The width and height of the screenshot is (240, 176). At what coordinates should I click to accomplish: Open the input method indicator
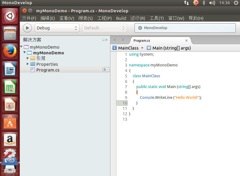pyautogui.click(x=196, y=3)
